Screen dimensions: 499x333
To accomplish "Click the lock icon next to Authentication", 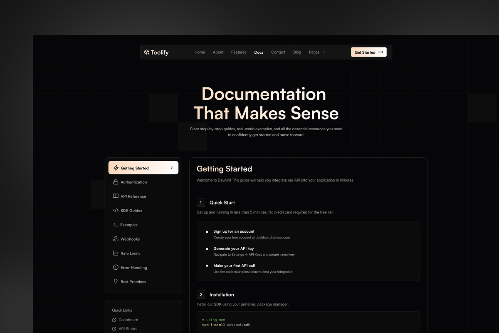I will tap(116, 182).
